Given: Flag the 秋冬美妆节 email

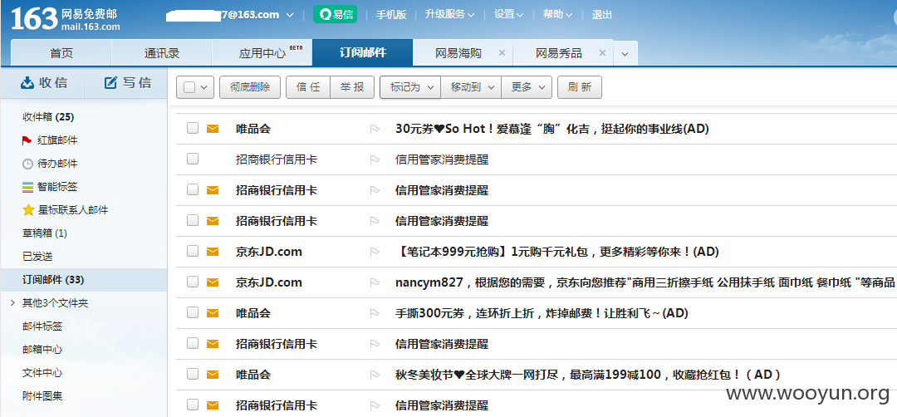Looking at the screenshot, I should 375,375.
